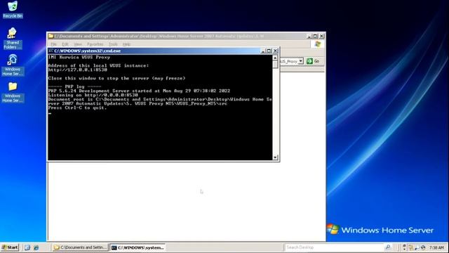
Task: Click the desktop search magnifier icon
Action: (x=388, y=247)
